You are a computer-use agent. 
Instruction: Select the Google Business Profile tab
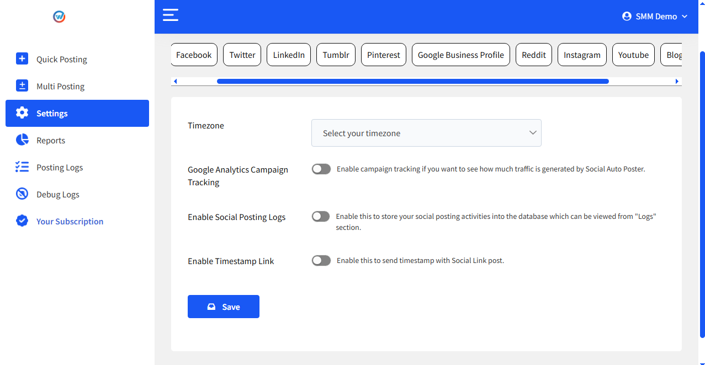click(461, 55)
